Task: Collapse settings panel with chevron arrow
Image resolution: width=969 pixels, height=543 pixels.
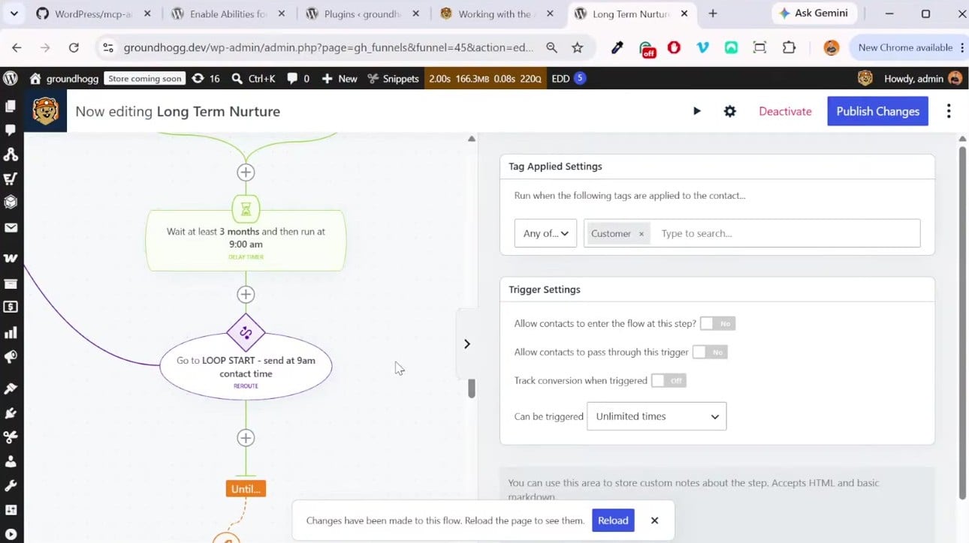Action: tap(466, 343)
